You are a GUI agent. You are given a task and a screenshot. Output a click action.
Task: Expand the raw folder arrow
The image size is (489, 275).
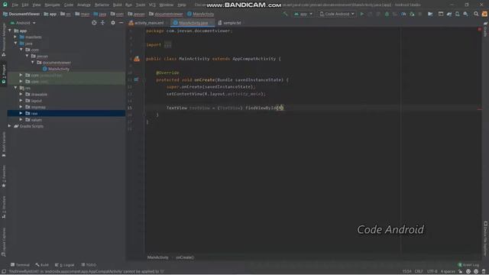click(x=21, y=113)
